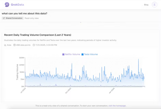
Task: Click the 75M y-axis label
Action: click(x=22, y=79)
